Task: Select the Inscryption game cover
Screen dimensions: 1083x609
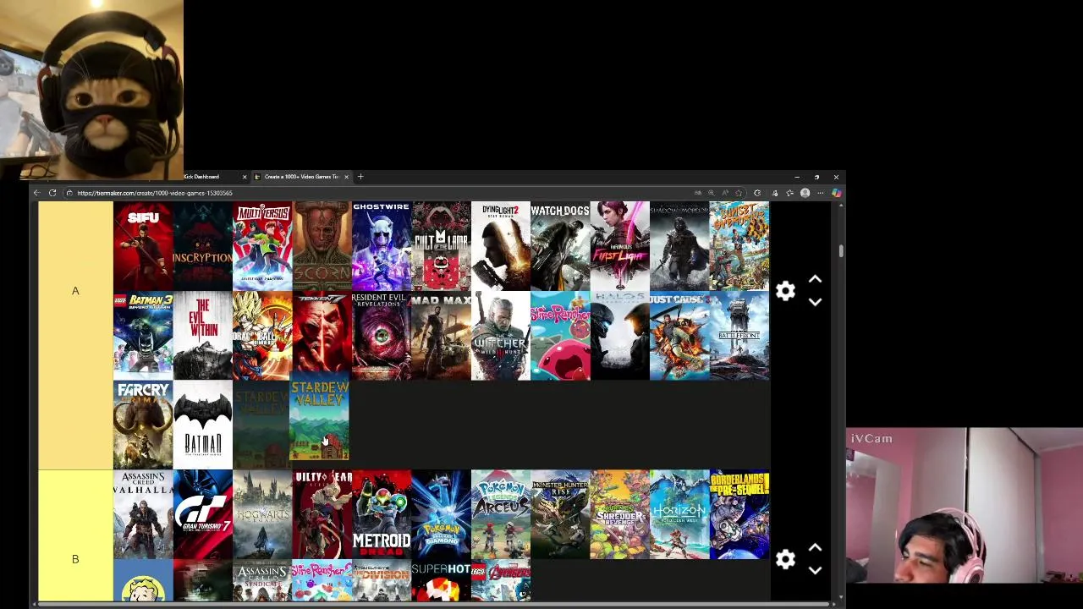Action: tap(202, 246)
